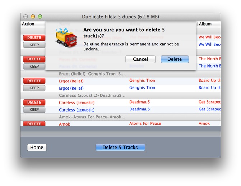Zoom the window with the green button
The image size is (241, 186).
40,17
